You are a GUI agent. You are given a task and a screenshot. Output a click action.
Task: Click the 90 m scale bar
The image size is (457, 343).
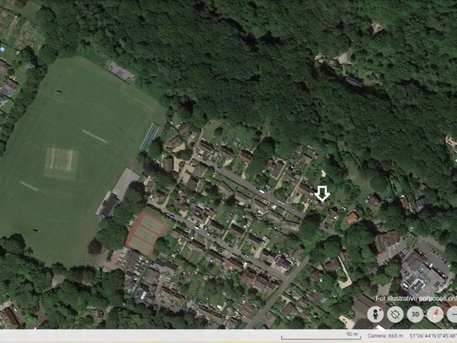point(321,336)
